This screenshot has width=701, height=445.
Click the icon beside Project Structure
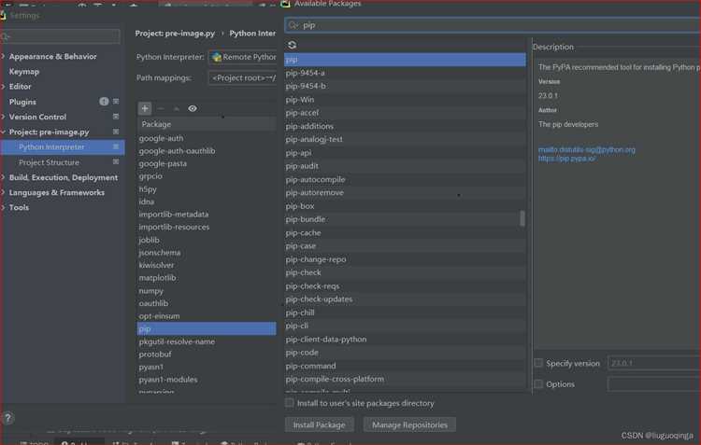click(x=116, y=162)
